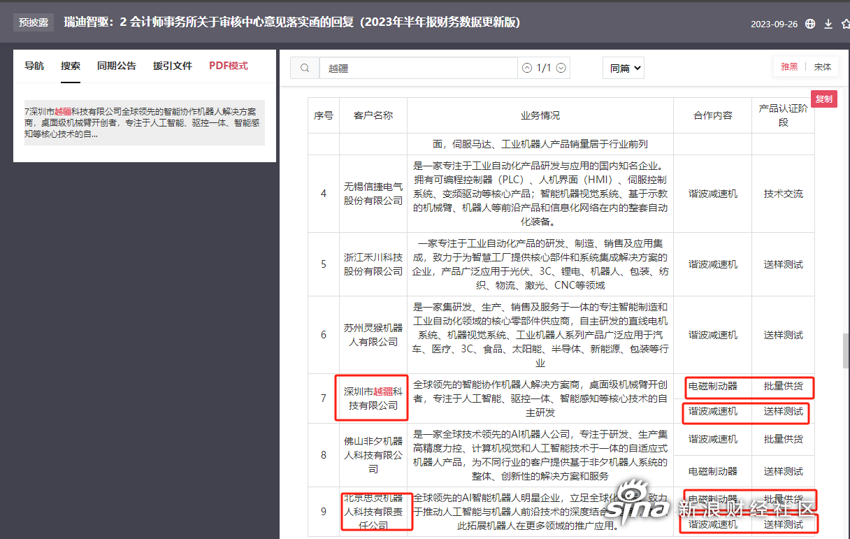Go to previous search match arrow
The height and width of the screenshot is (539, 850).
coord(526,68)
